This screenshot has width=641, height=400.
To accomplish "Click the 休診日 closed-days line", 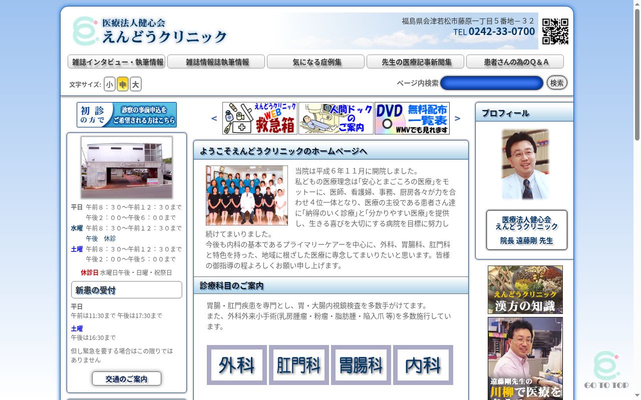I will coord(126,272).
